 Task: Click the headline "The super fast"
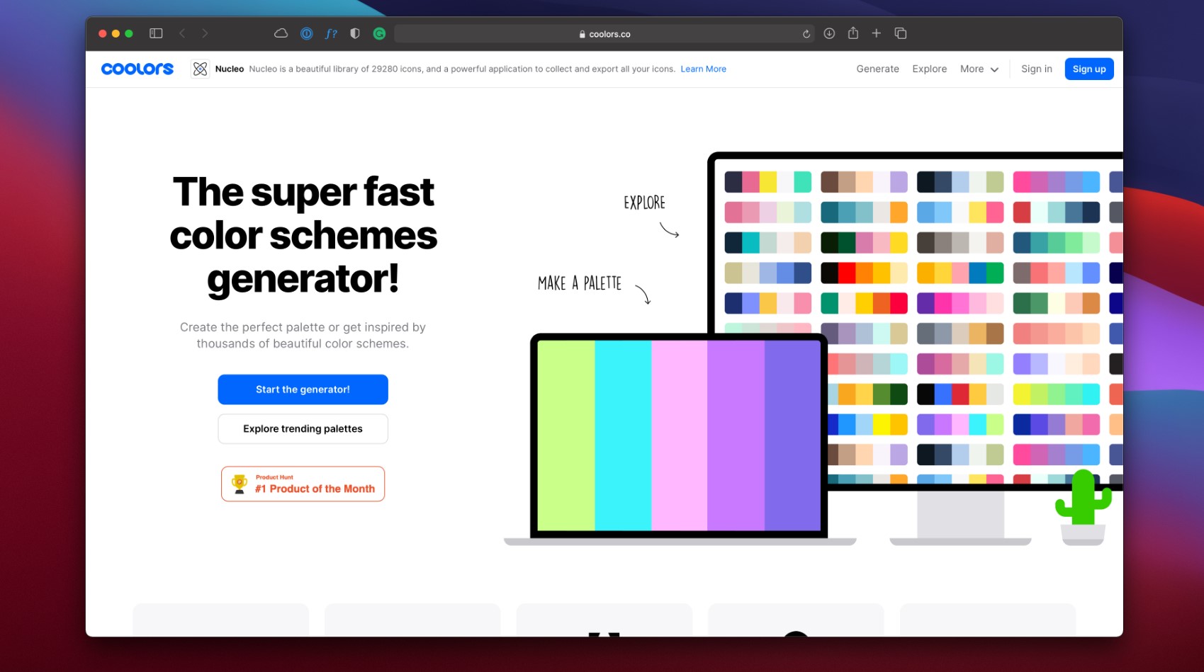pos(303,192)
